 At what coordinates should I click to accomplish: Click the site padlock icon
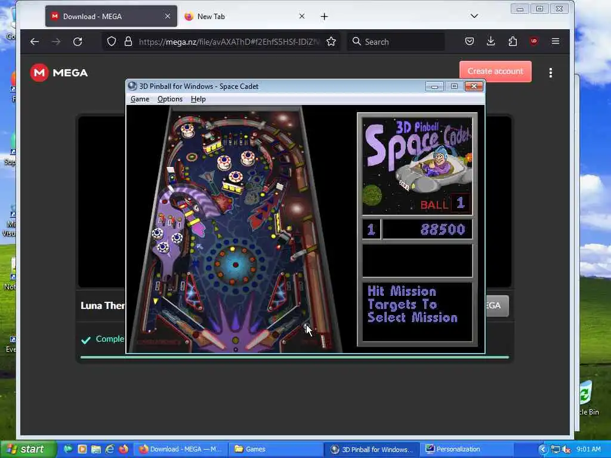click(128, 41)
